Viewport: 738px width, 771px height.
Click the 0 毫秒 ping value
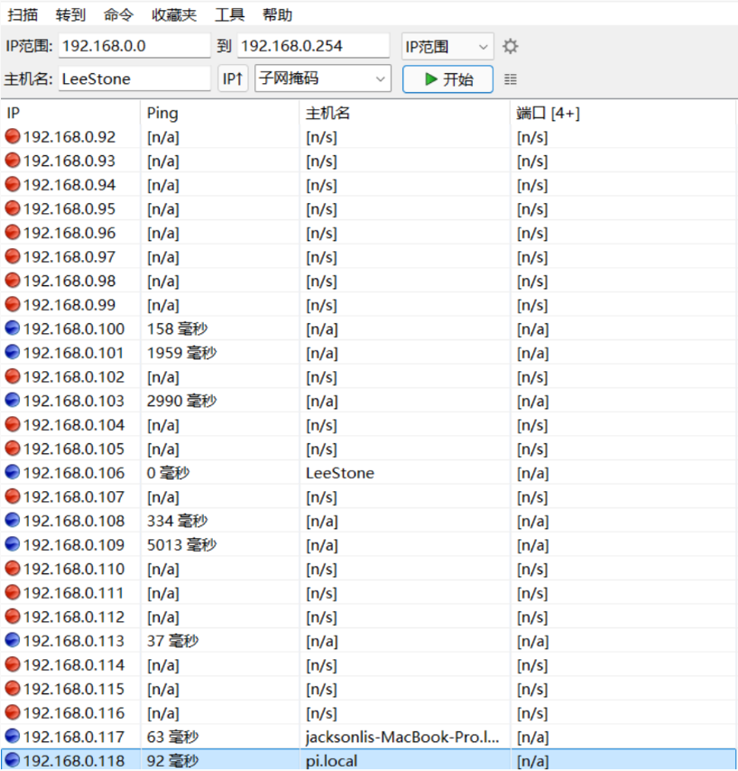pos(168,473)
